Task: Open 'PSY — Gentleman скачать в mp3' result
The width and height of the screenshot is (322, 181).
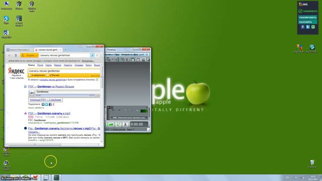Action: point(49,113)
